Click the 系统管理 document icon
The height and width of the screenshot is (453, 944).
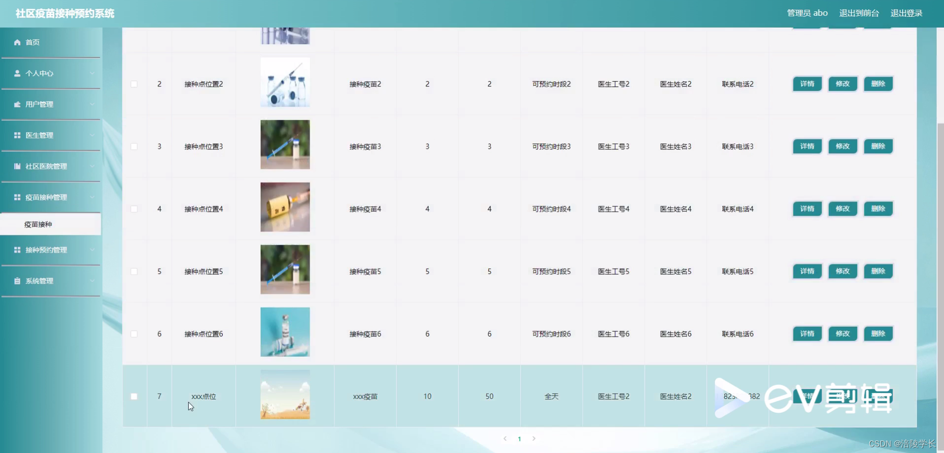click(16, 281)
